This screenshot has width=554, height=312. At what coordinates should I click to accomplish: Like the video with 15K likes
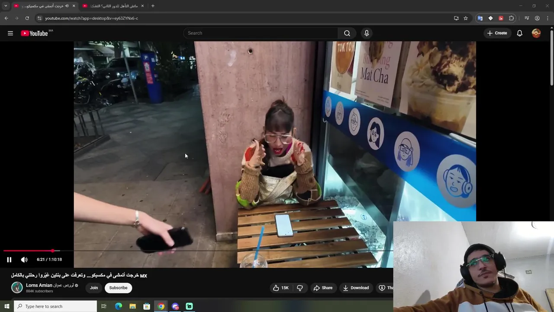[x=280, y=288]
